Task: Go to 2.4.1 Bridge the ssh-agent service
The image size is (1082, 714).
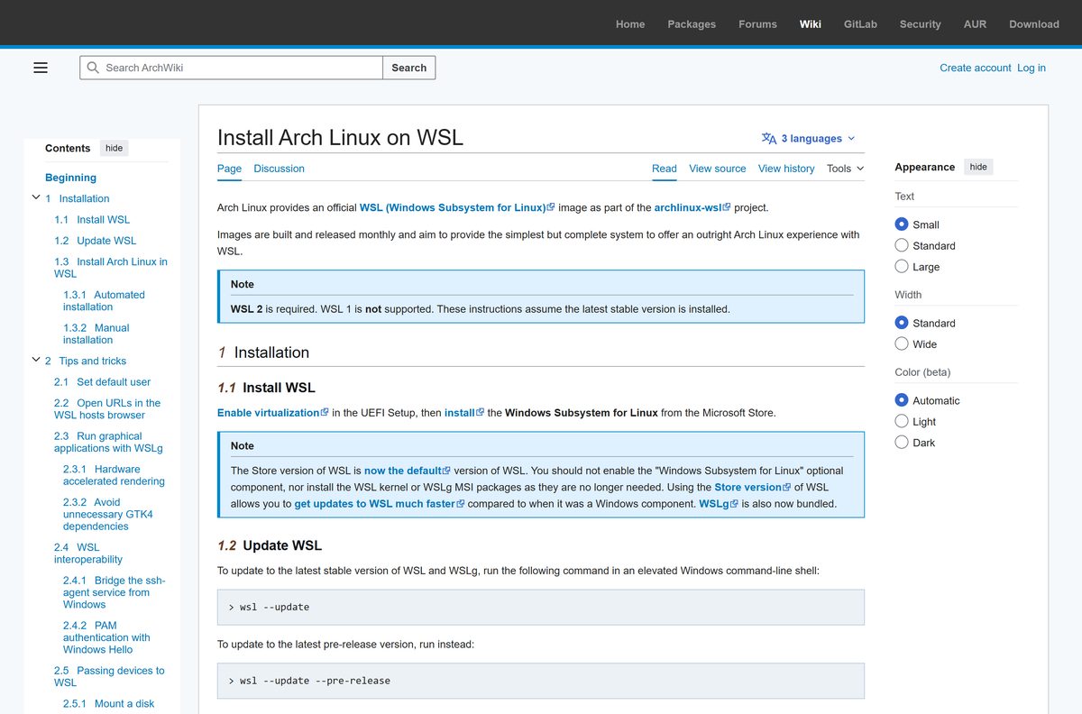Action: 114,592
